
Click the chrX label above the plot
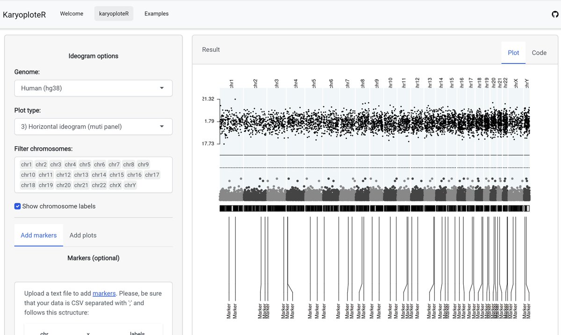(x=516, y=84)
